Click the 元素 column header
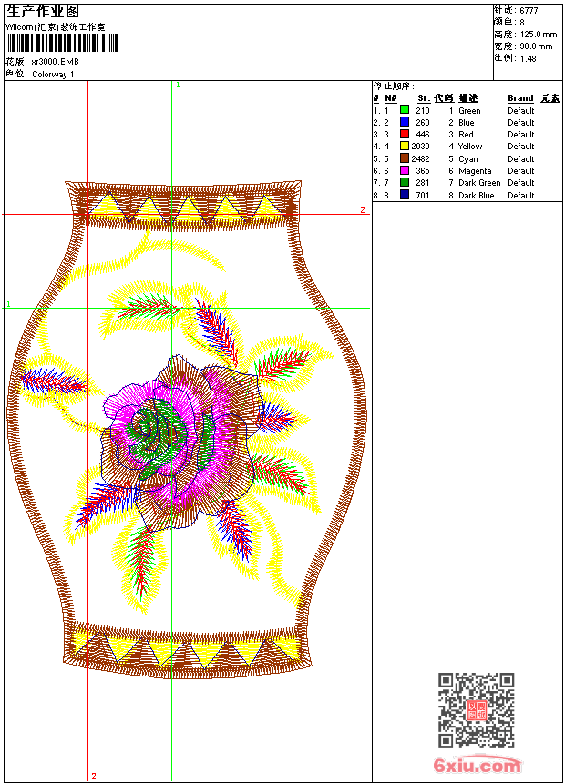565x783 pixels. 550,98
